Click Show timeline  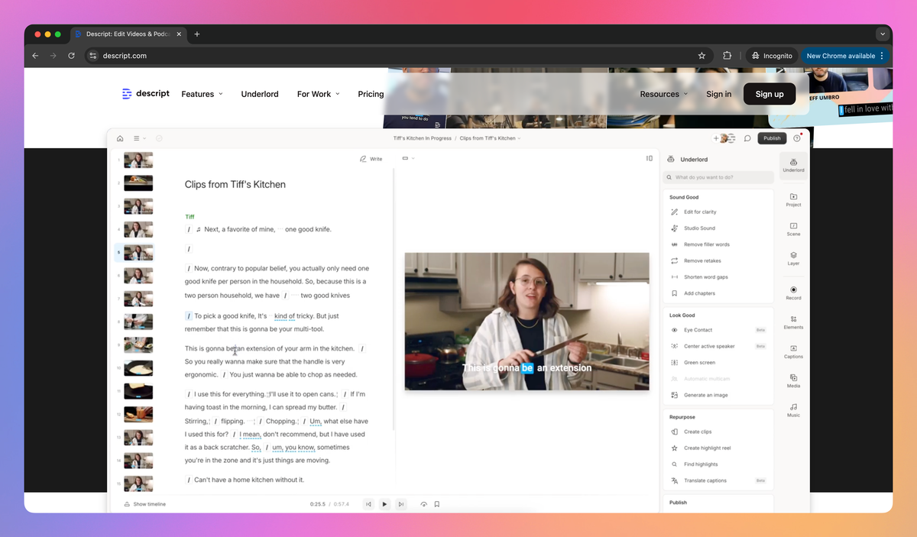tap(144, 504)
